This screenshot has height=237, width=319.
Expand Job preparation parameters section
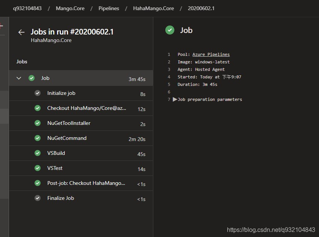pyautogui.click(x=175, y=99)
